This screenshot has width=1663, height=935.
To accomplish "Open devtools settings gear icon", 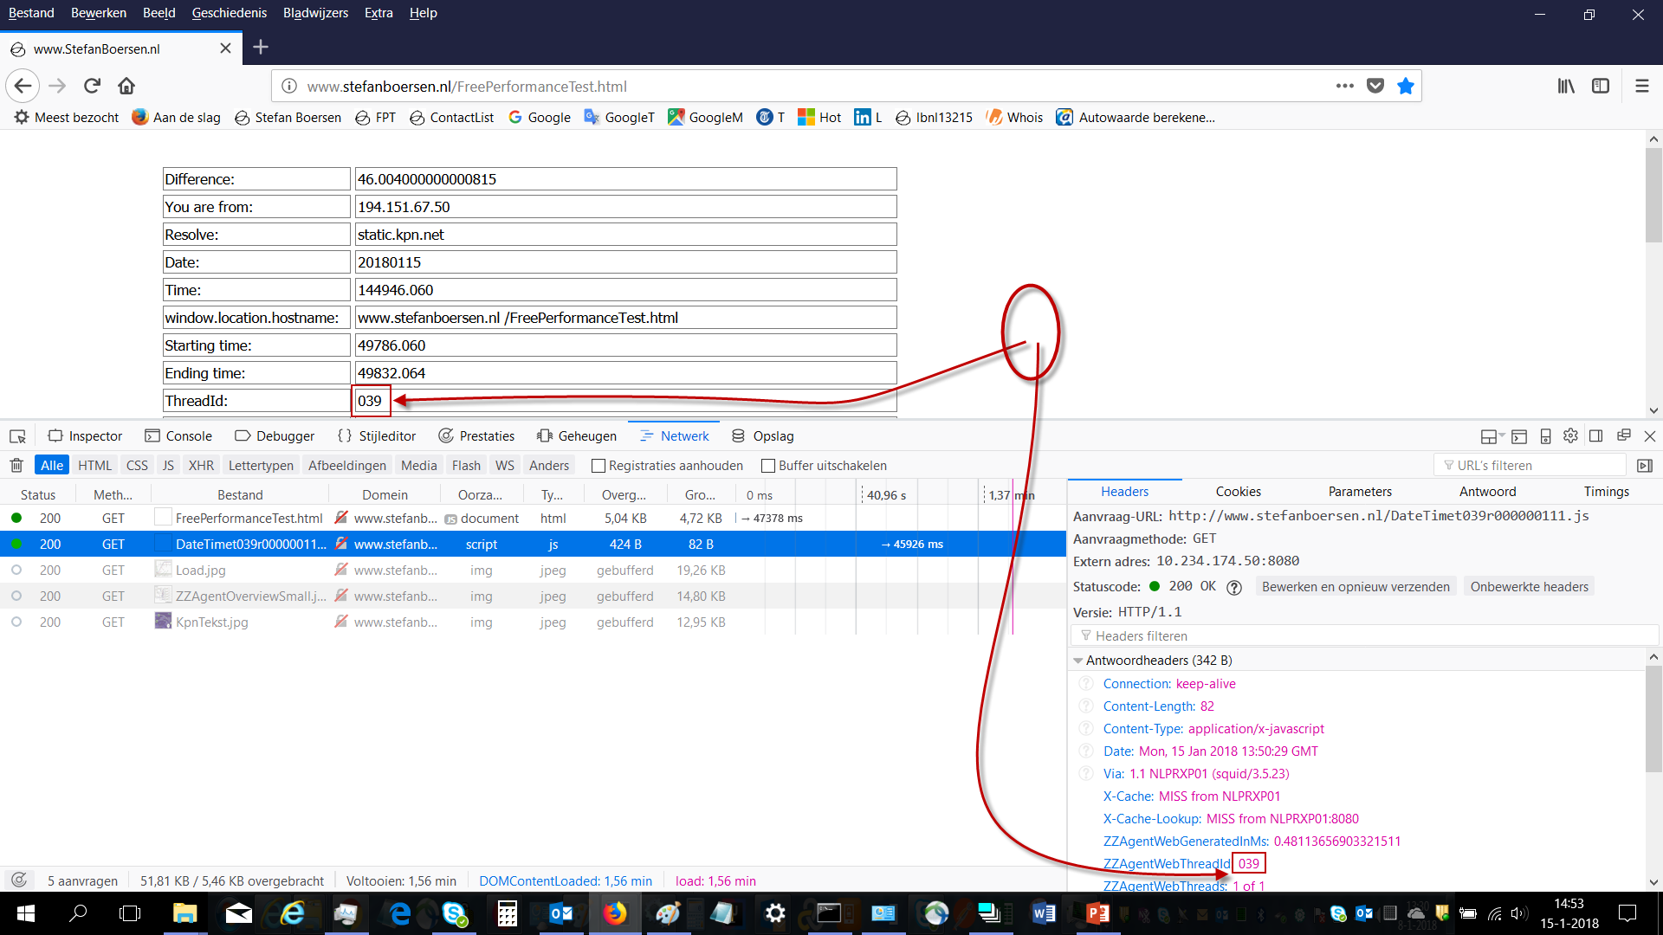I will tap(1570, 436).
